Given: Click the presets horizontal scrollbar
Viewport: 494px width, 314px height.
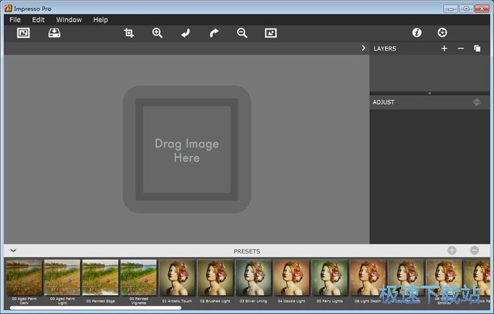Looking at the screenshot, I should coord(95,307).
